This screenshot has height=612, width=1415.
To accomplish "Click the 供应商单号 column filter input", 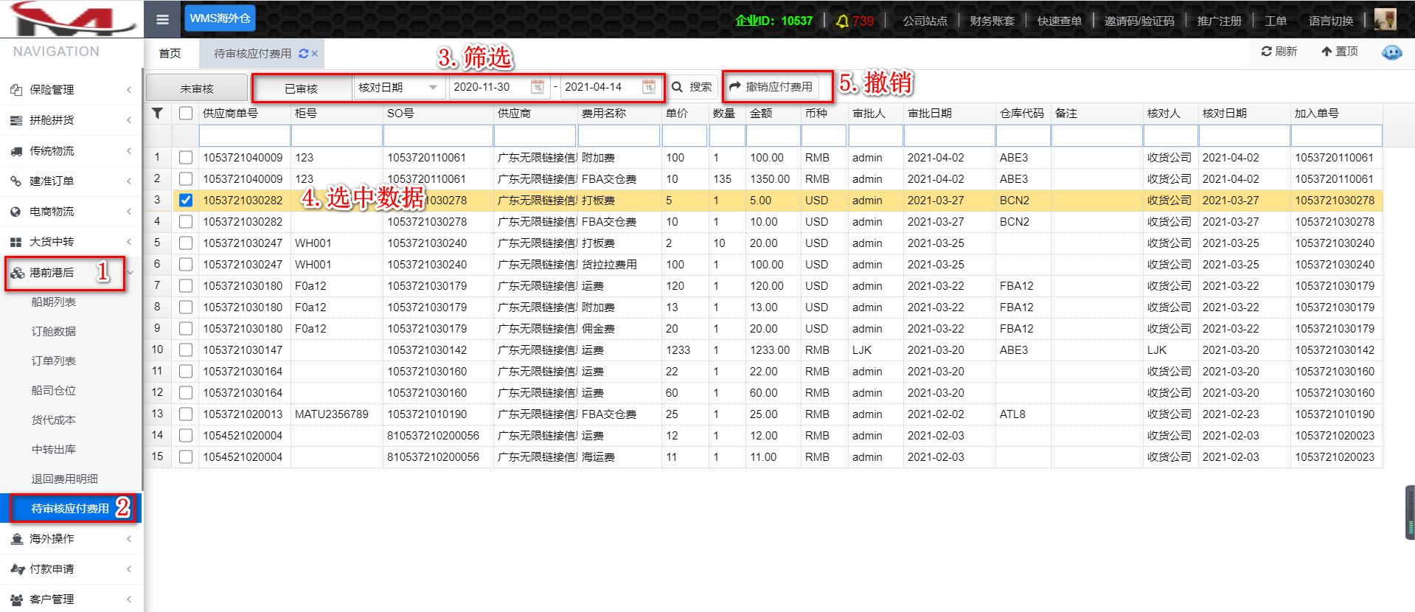I will click(x=244, y=136).
